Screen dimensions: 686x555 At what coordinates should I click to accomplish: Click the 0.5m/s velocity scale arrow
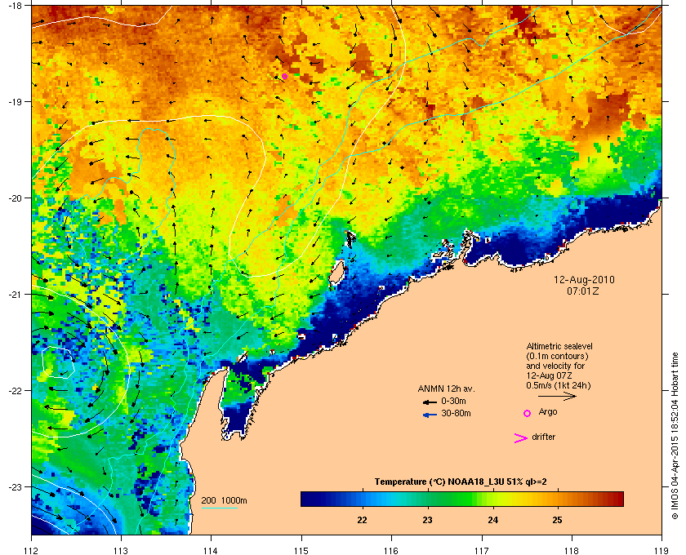tap(557, 396)
